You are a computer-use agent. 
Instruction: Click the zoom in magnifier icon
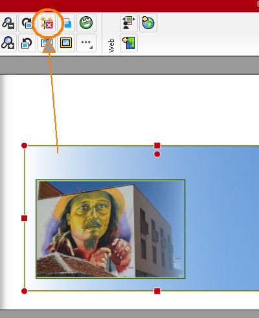pyautogui.click(x=8, y=43)
